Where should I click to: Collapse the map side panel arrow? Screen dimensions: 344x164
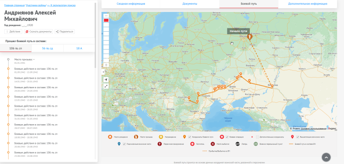coord(102,72)
